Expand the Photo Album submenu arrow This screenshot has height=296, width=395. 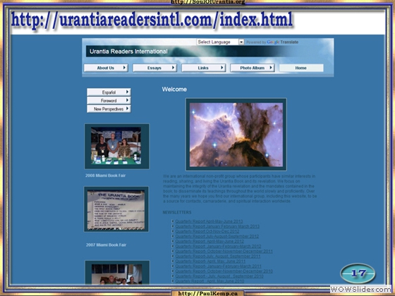[x=271, y=68]
